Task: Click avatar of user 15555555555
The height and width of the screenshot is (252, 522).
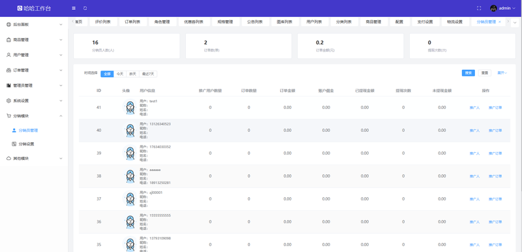Action: tap(130, 222)
